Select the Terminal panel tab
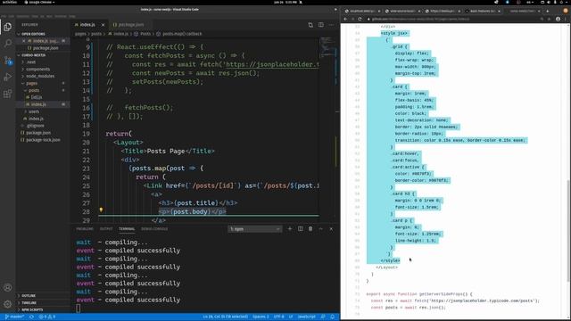Screen dimensions: 571x321 pyautogui.click(x=127, y=229)
